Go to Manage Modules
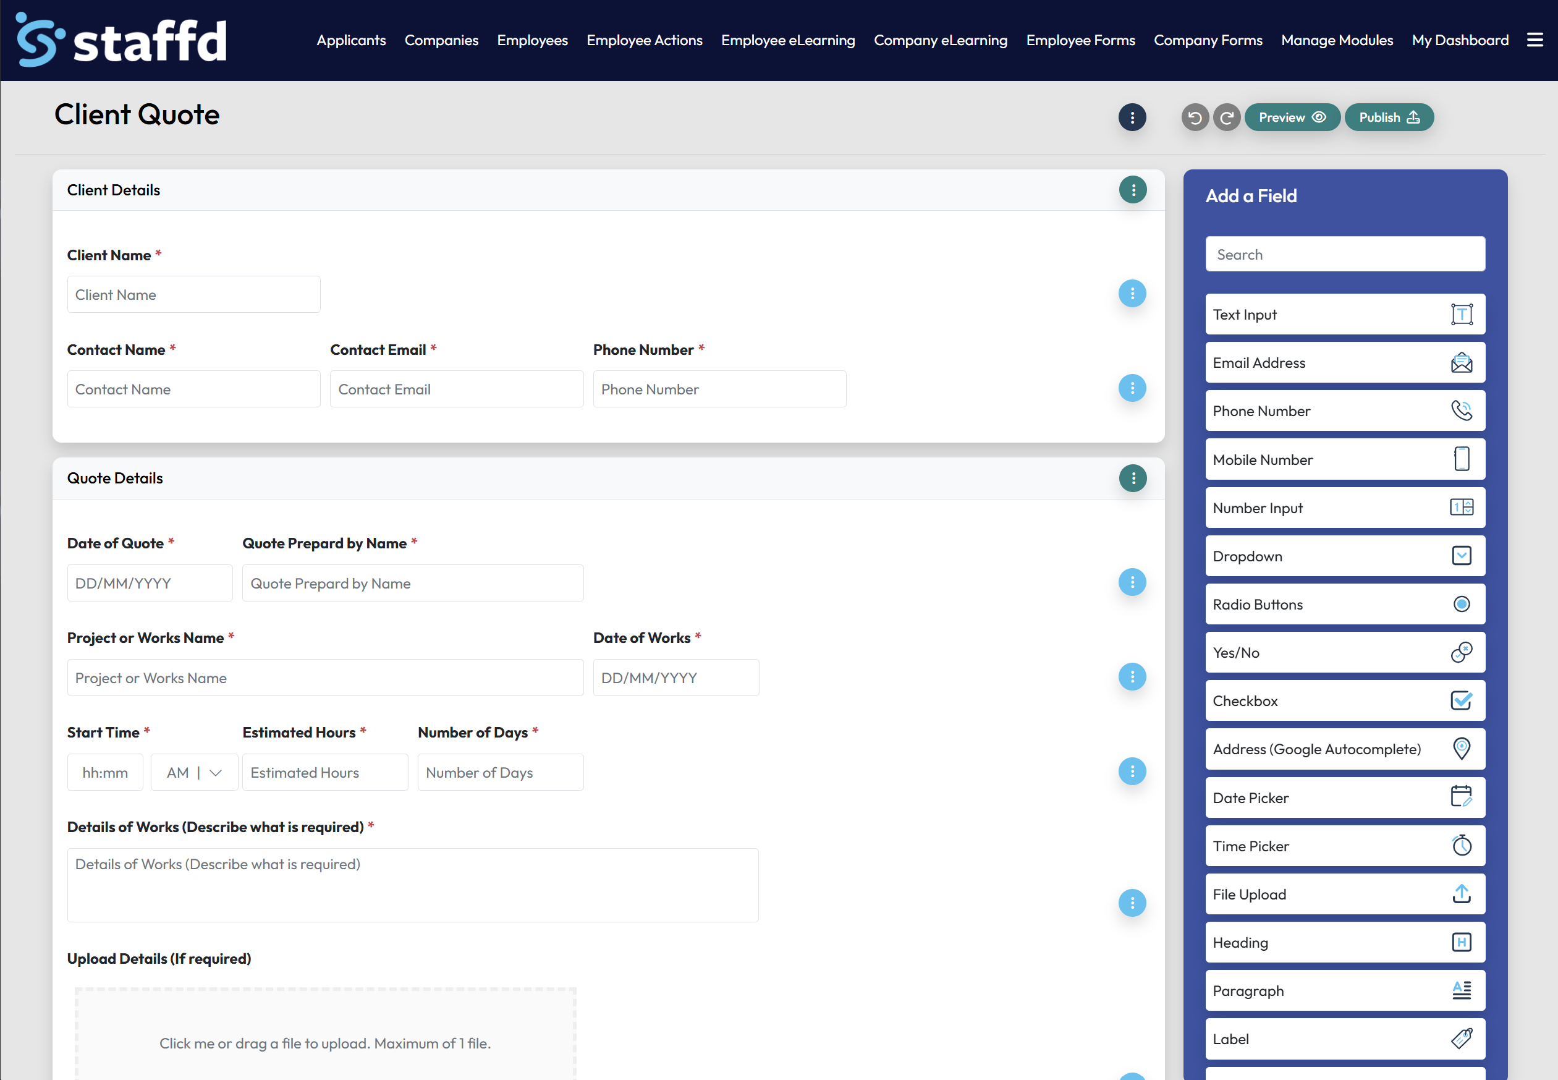The width and height of the screenshot is (1558, 1080). tap(1337, 40)
